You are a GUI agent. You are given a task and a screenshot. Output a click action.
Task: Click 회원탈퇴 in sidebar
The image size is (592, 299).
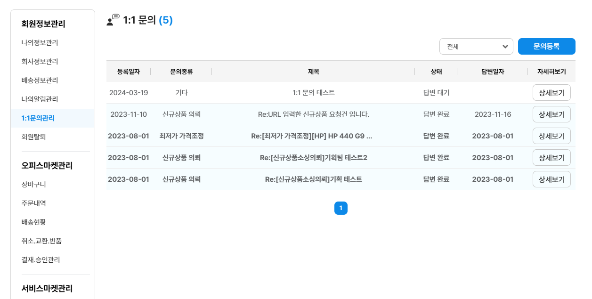[33, 137]
